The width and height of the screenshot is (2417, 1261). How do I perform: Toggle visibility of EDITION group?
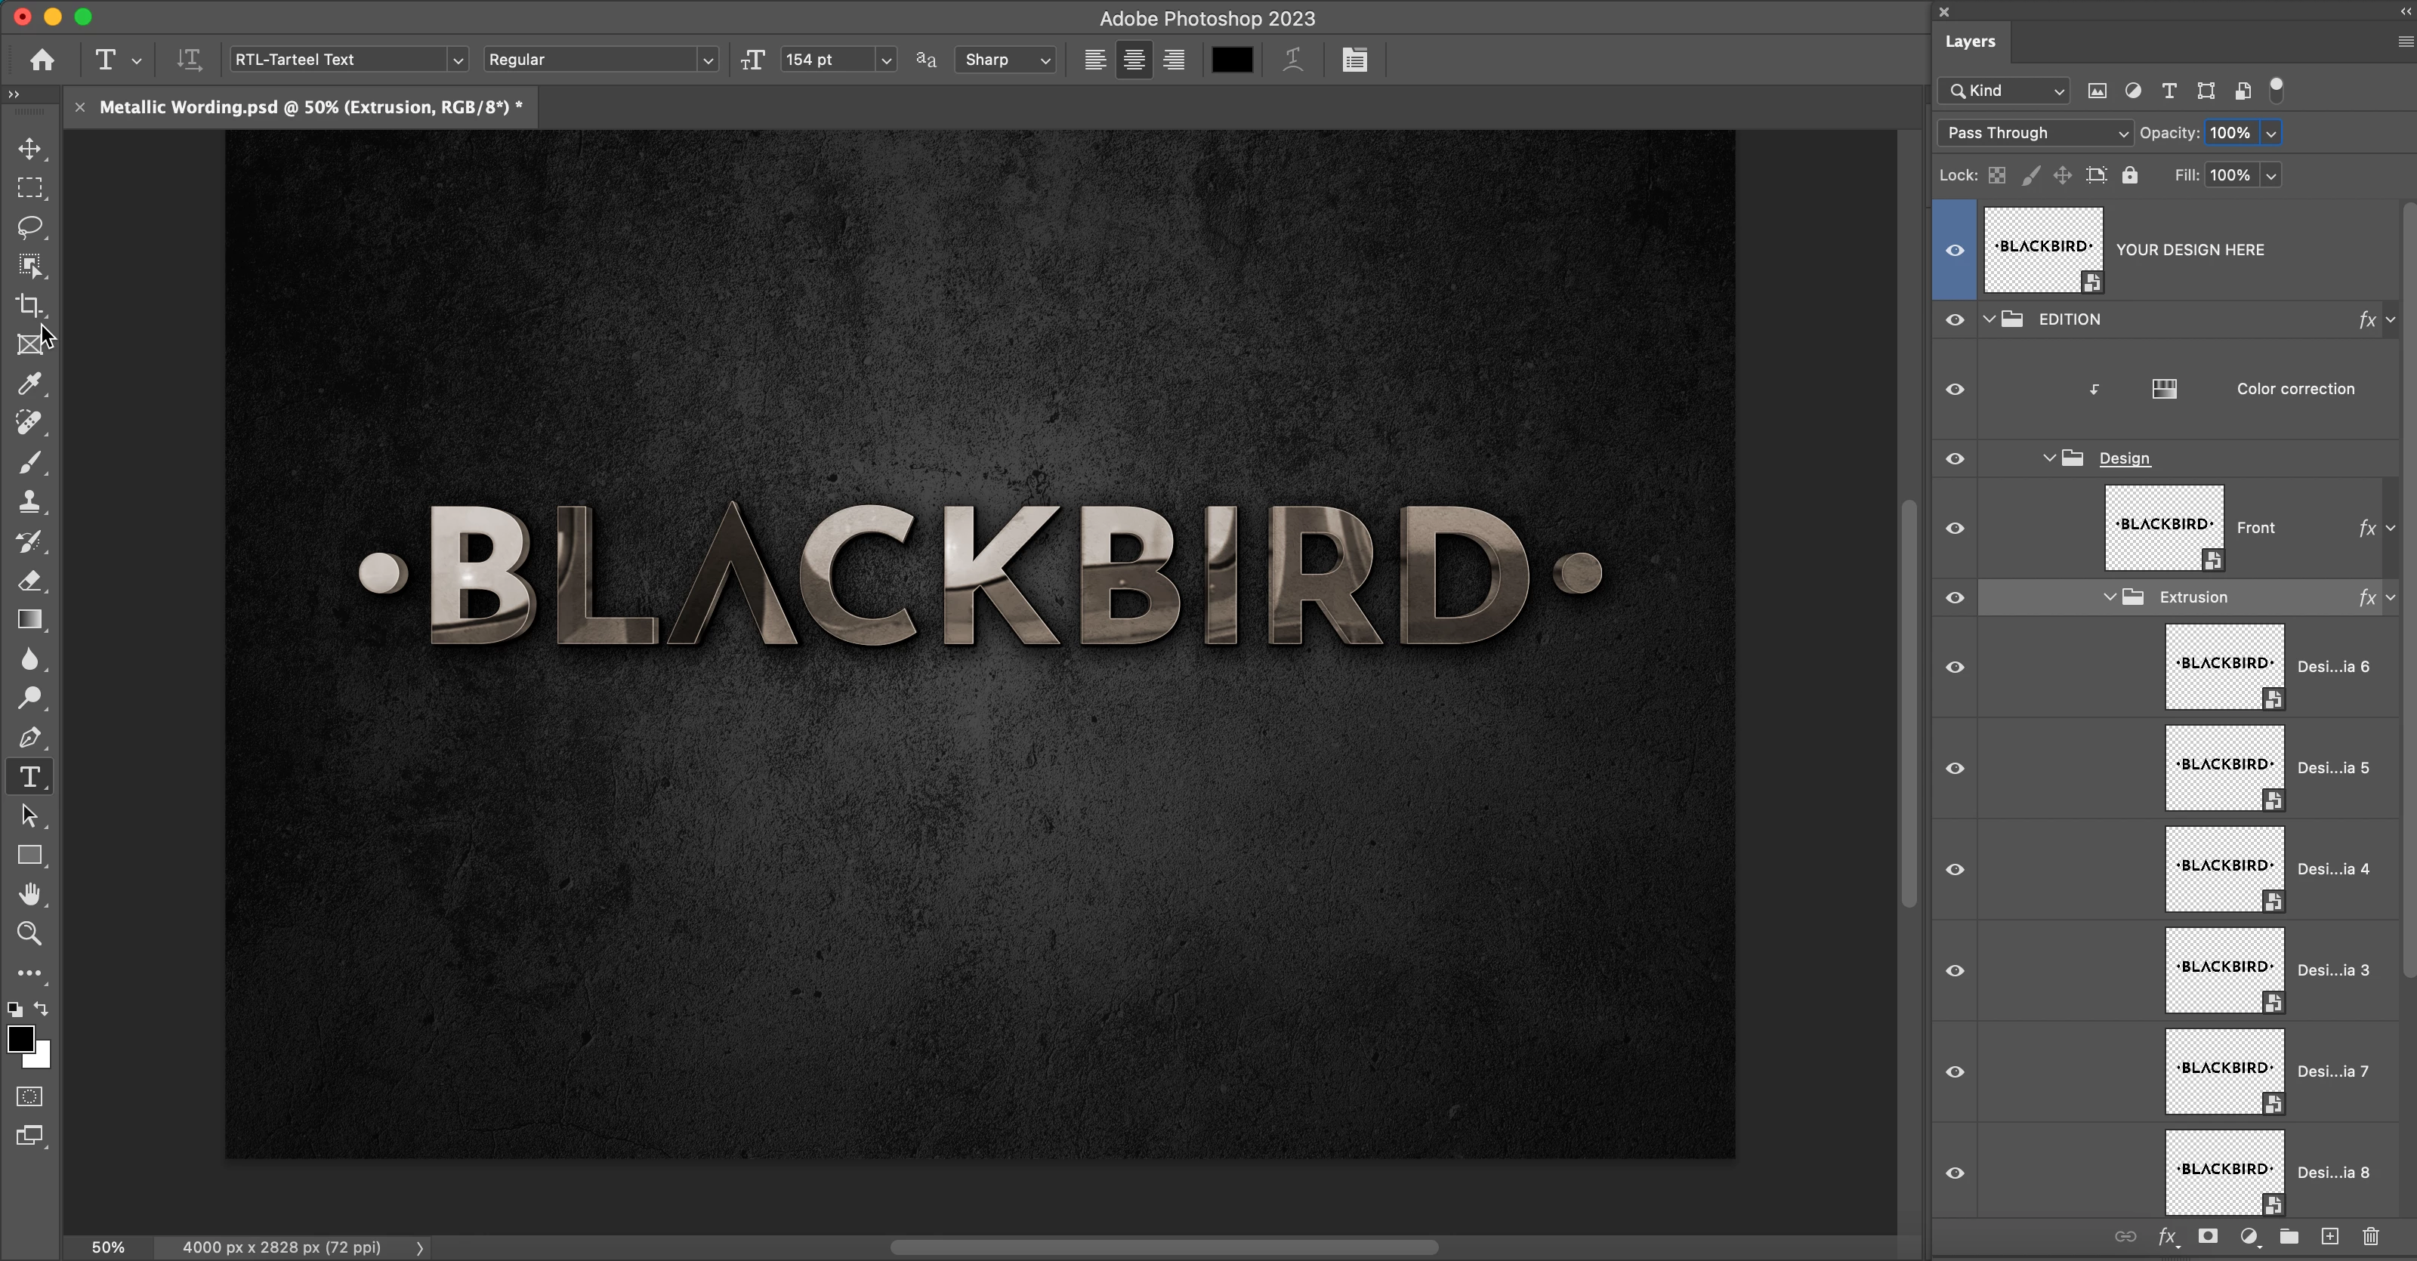pyautogui.click(x=1956, y=320)
